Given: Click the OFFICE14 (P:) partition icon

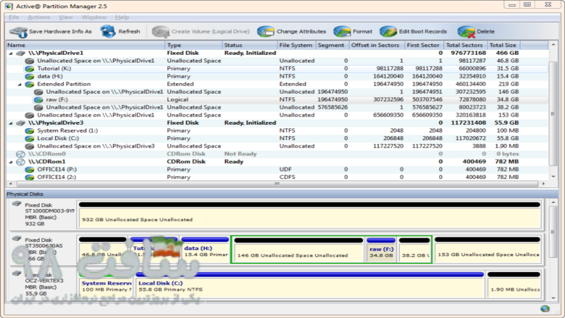Looking at the screenshot, I should click(x=30, y=169).
